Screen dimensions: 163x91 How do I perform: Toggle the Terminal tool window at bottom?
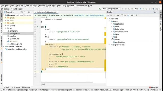26,87
